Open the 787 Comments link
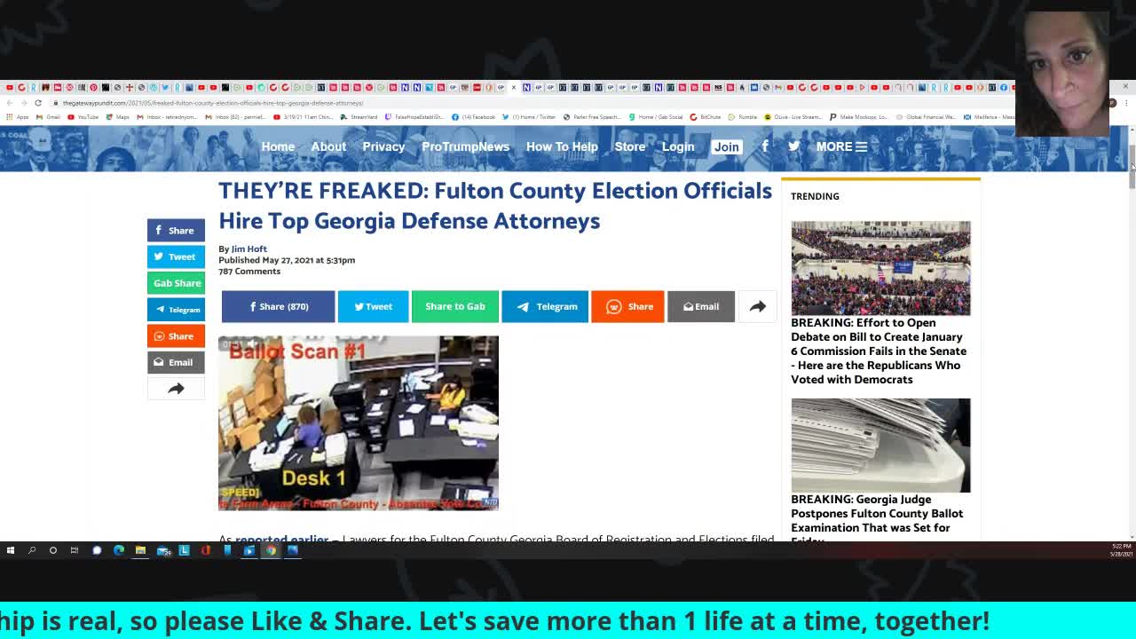Screen dimensions: 1136x639 (249, 271)
